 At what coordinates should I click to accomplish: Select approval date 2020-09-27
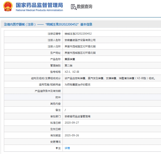coord(72,123)
